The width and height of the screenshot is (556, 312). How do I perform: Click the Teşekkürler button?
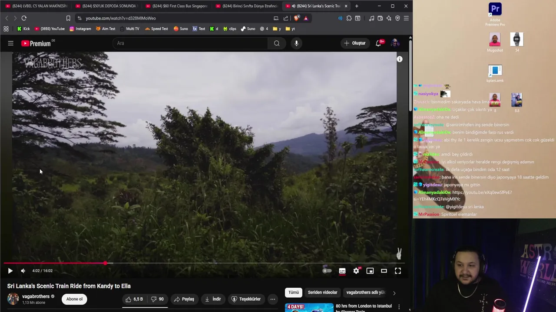[247, 299]
